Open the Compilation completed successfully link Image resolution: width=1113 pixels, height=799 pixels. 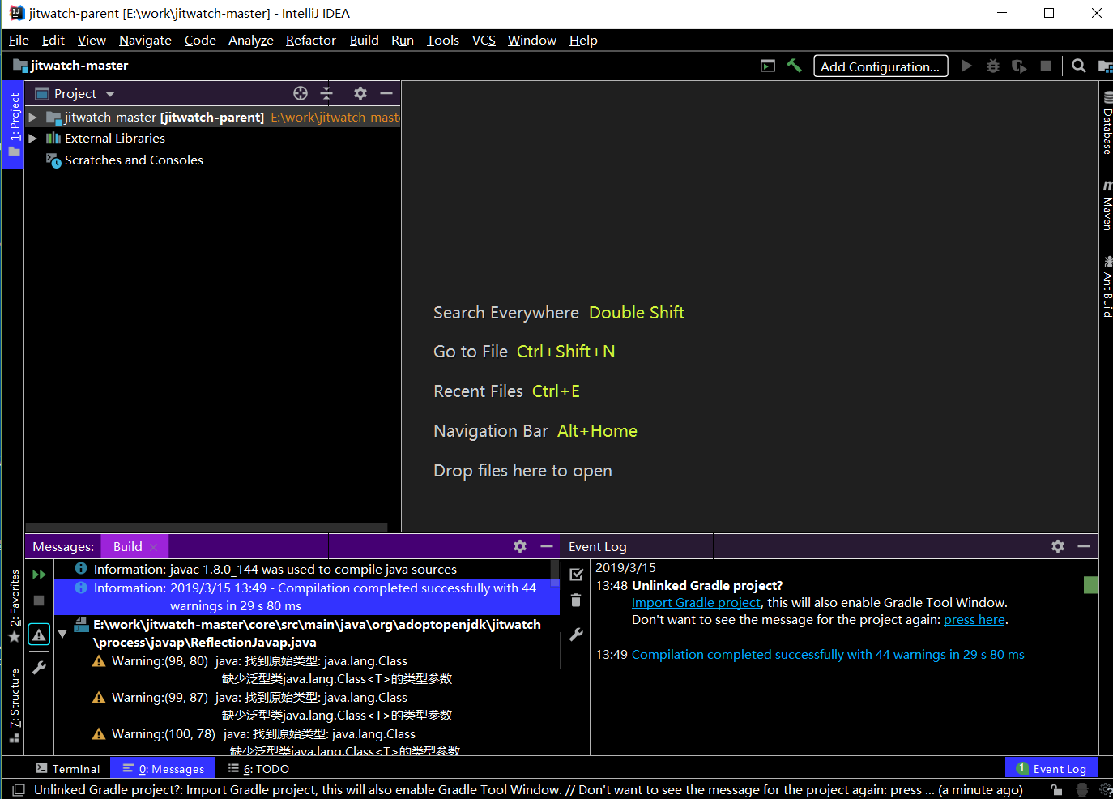[828, 654]
